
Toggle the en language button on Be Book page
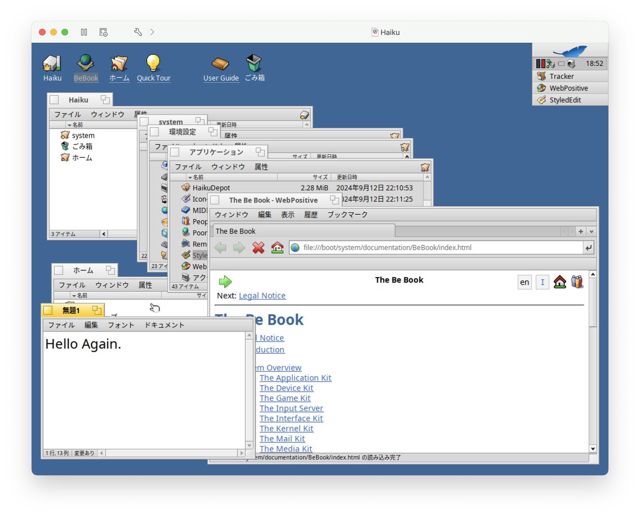(x=524, y=282)
